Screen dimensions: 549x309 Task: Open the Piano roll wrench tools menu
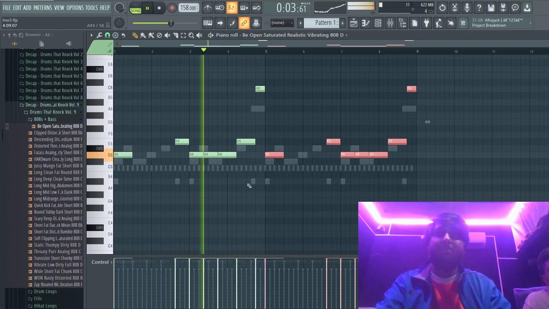click(99, 35)
